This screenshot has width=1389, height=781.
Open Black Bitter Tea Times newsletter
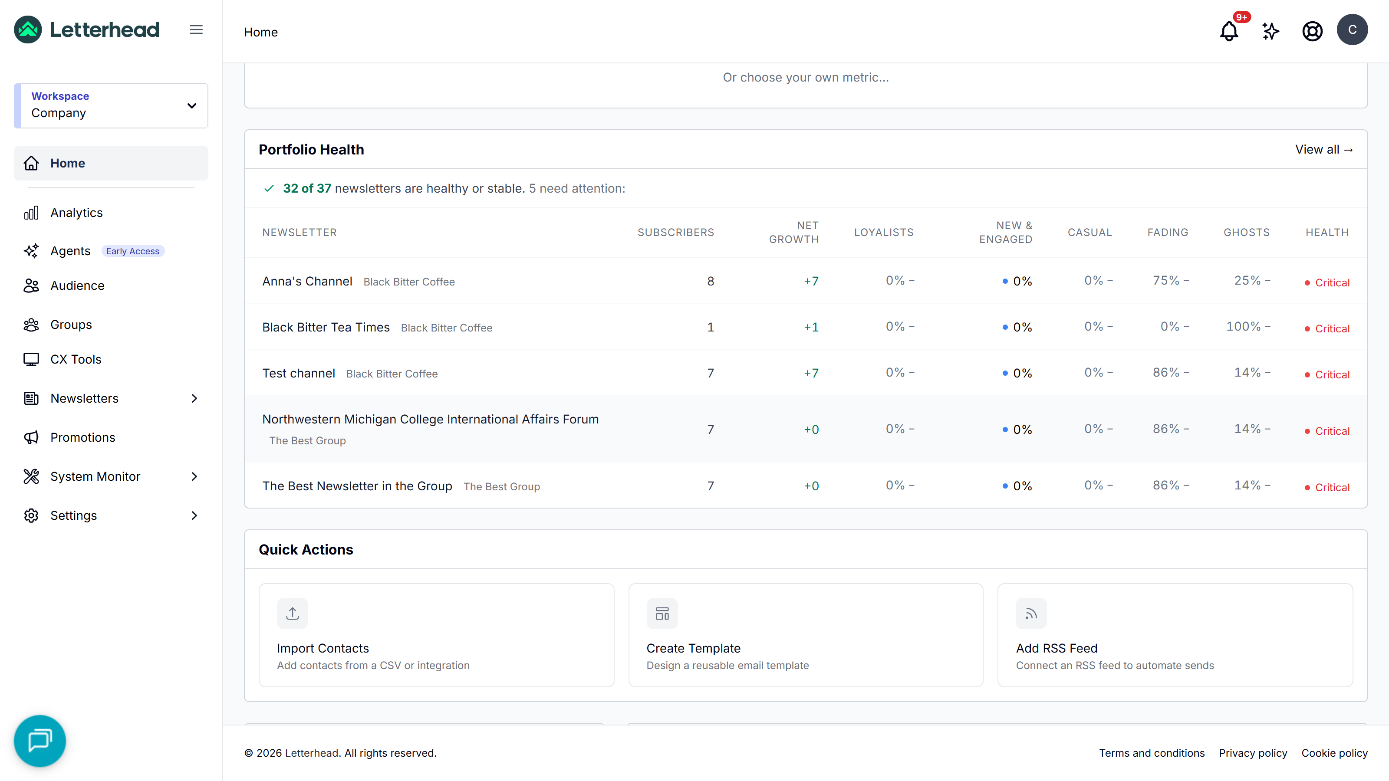(806, 327)
